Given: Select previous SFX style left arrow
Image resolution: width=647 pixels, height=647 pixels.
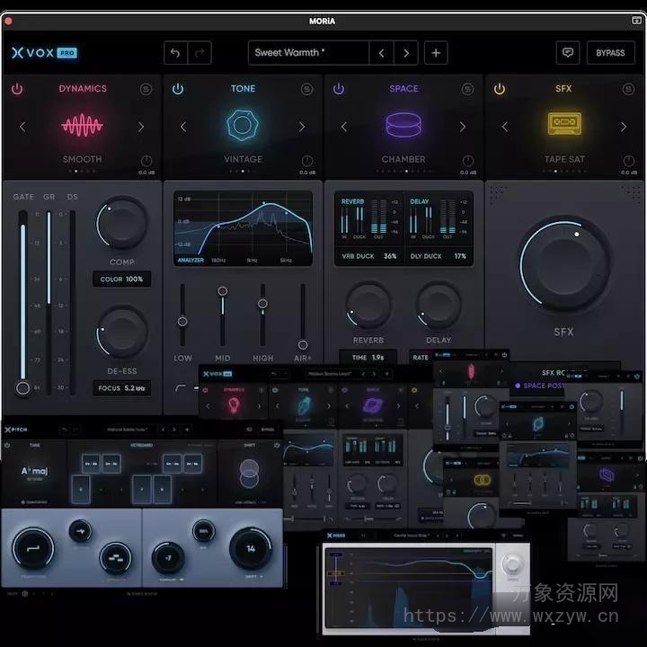Looking at the screenshot, I should pos(505,127).
